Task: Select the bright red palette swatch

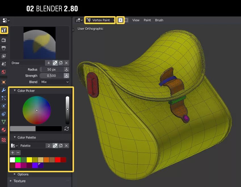Action: [x=58, y=160]
